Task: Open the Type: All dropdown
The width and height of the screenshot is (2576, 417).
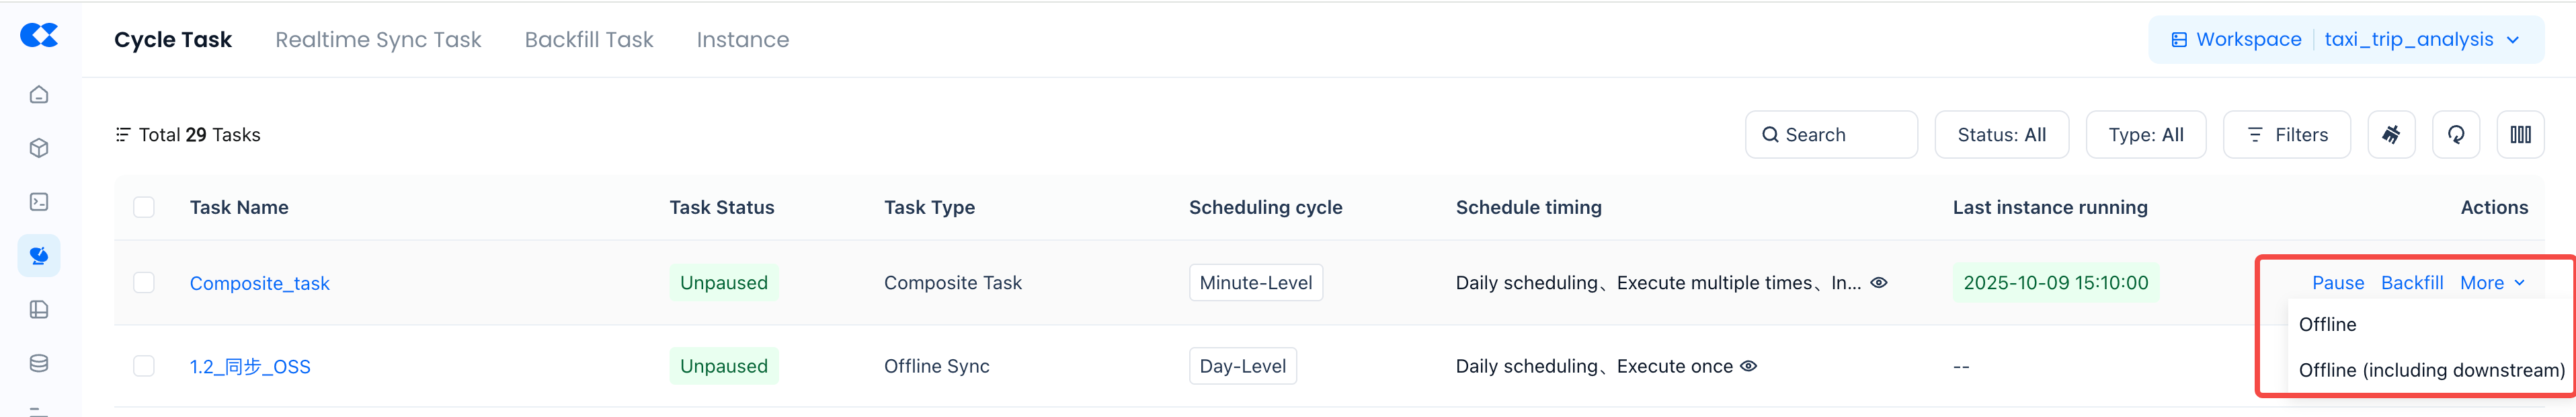Action: pos(2145,135)
